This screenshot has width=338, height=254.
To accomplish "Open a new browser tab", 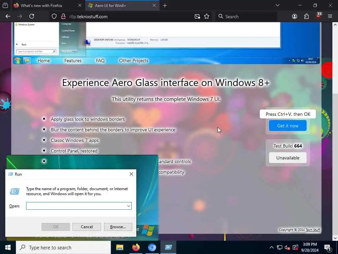I will click(165, 6).
